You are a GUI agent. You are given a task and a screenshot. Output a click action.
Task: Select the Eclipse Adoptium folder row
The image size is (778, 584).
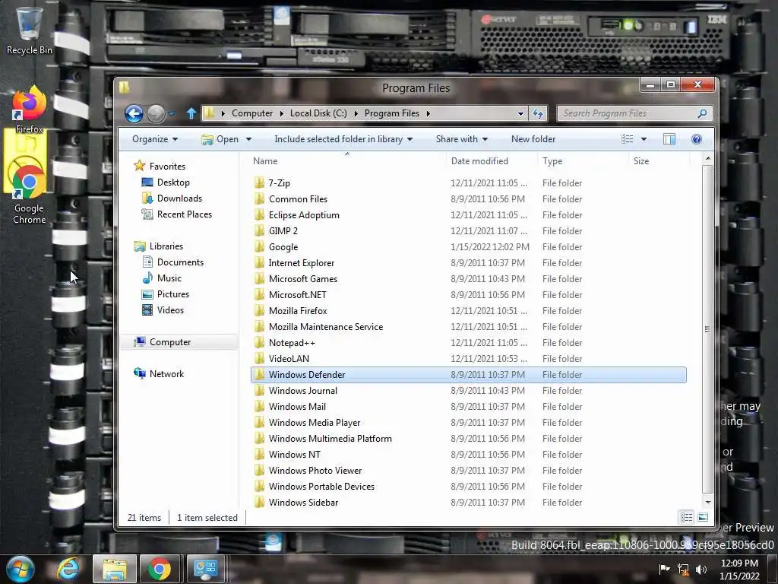pyautogui.click(x=469, y=215)
